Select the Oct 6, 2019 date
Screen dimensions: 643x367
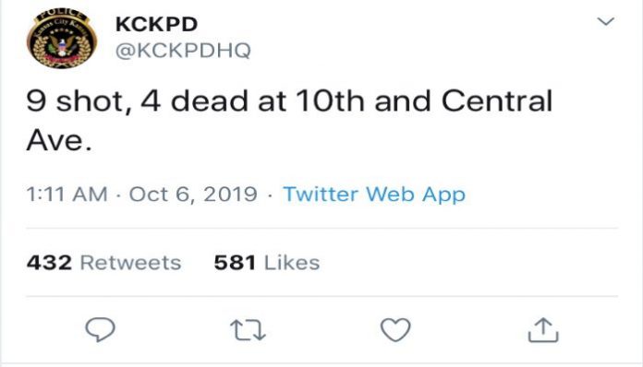click(x=193, y=194)
